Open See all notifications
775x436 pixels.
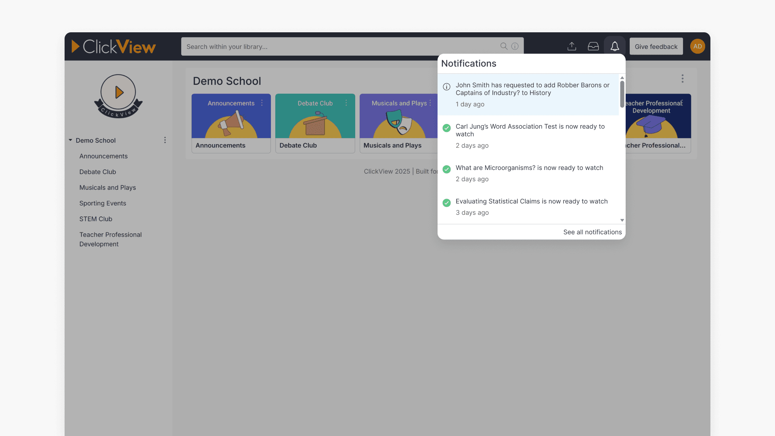tap(592, 232)
